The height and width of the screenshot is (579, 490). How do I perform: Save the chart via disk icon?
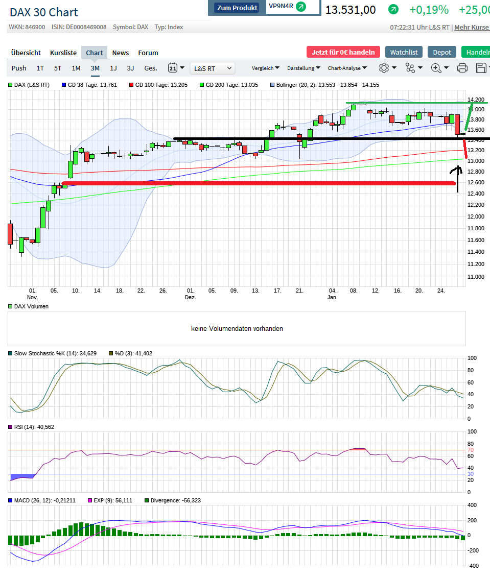pyautogui.click(x=481, y=67)
